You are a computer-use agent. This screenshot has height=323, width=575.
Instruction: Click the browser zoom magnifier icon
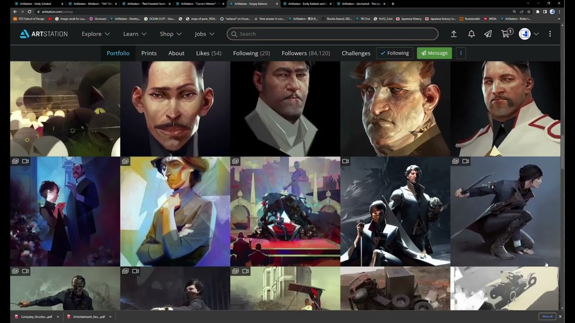pyautogui.click(x=514, y=11)
